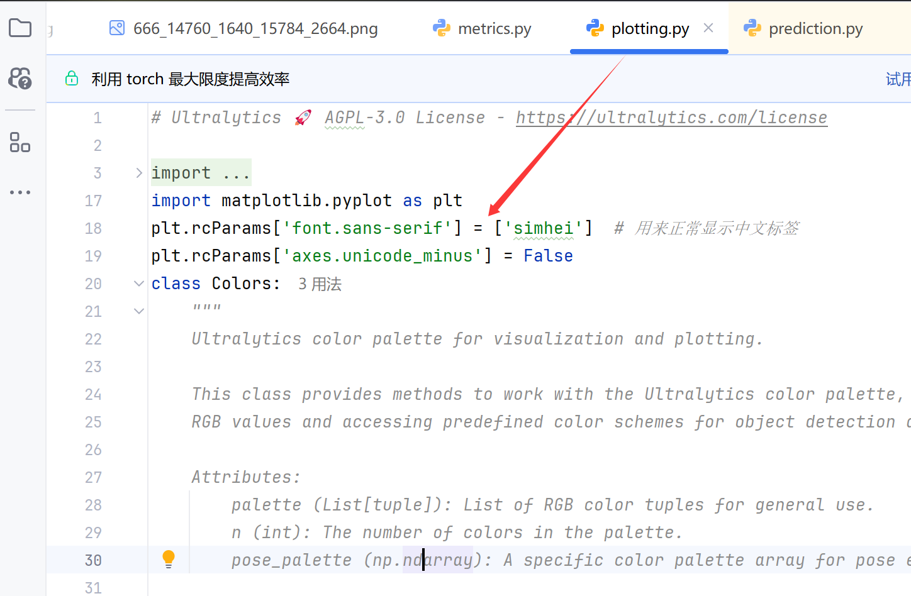This screenshot has width=911, height=596.
Task: Click line number 20 in the gutter
Action: point(93,284)
